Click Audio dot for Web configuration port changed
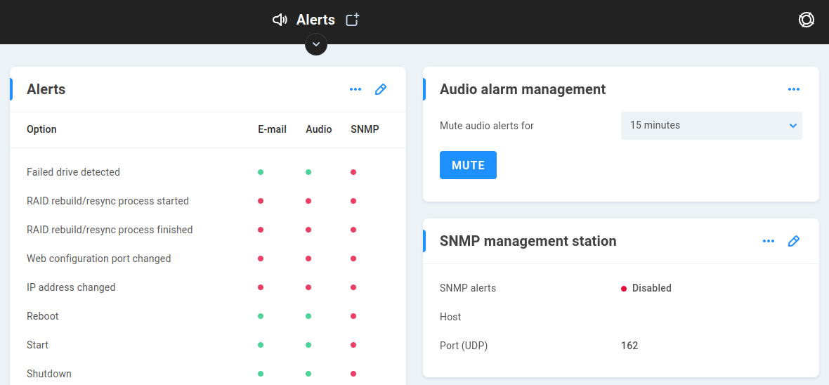Viewport: 829px width, 385px height. [x=308, y=259]
